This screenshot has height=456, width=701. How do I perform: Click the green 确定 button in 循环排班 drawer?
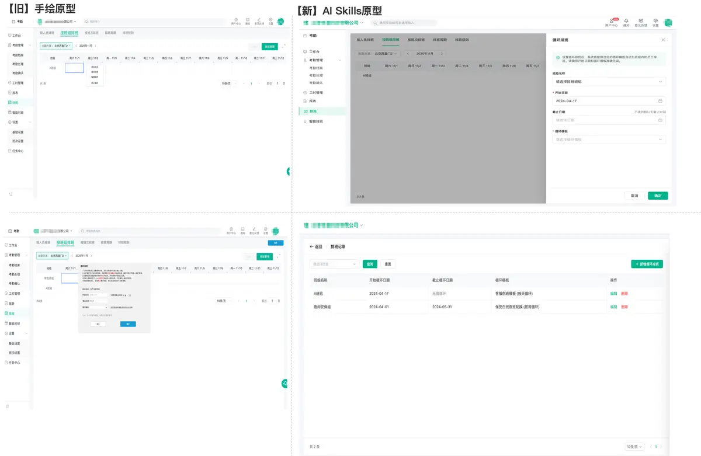click(x=657, y=196)
